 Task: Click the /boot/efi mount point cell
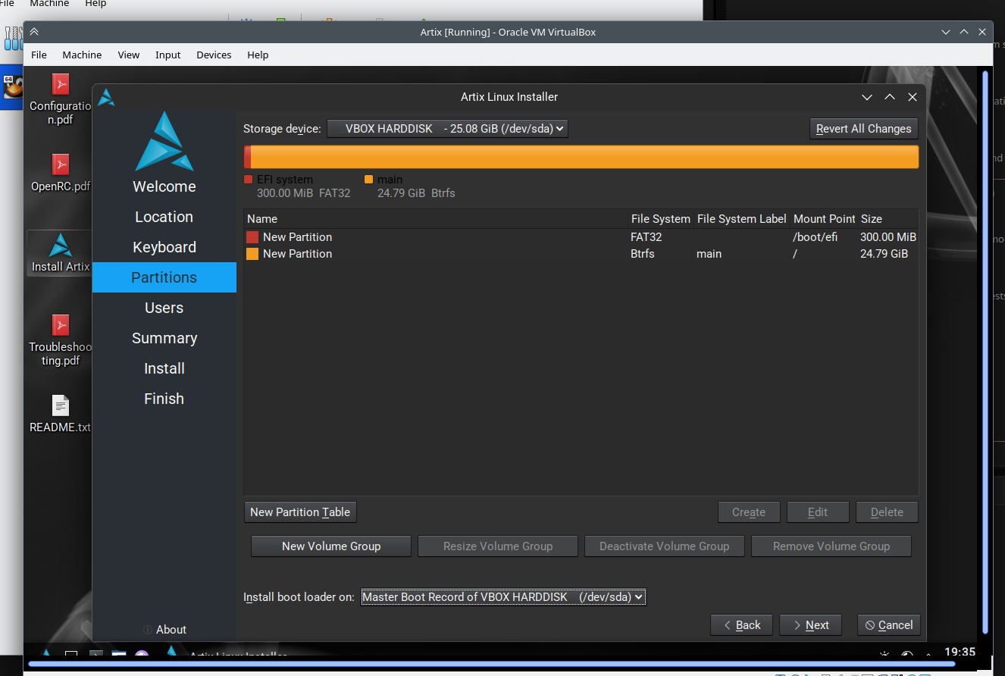pos(815,237)
